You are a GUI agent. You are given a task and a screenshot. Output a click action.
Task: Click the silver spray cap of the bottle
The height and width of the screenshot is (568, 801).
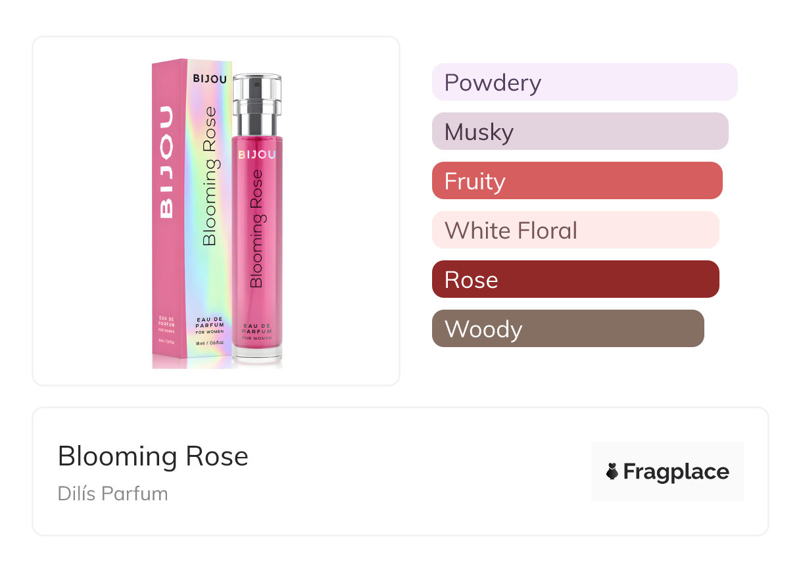pyautogui.click(x=257, y=99)
